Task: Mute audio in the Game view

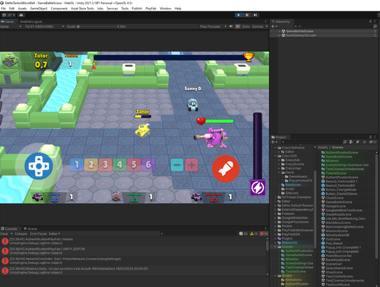Action: (x=231, y=26)
